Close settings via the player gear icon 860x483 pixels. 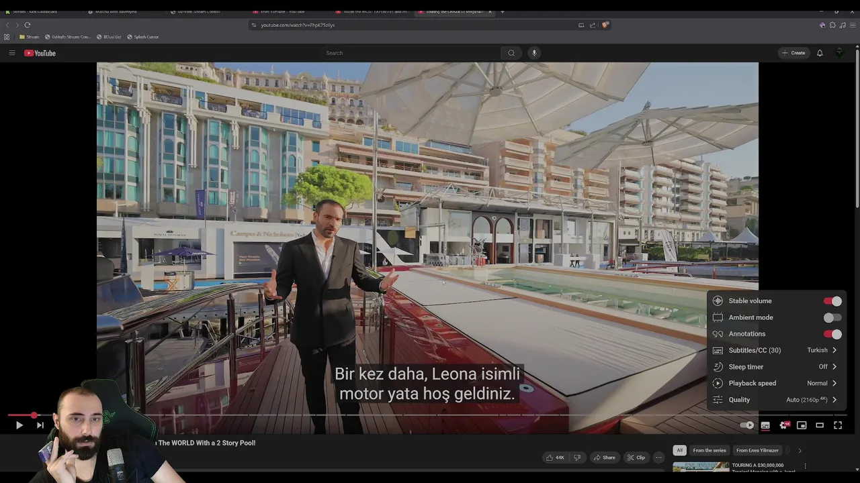784,425
